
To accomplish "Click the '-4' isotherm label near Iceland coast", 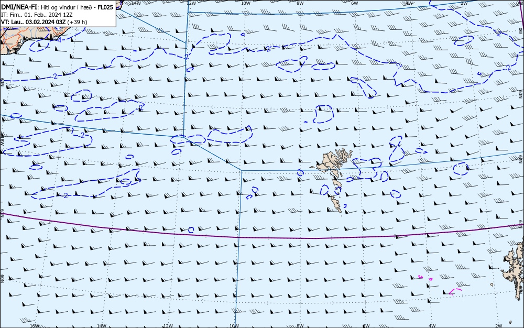I will (58, 40).
